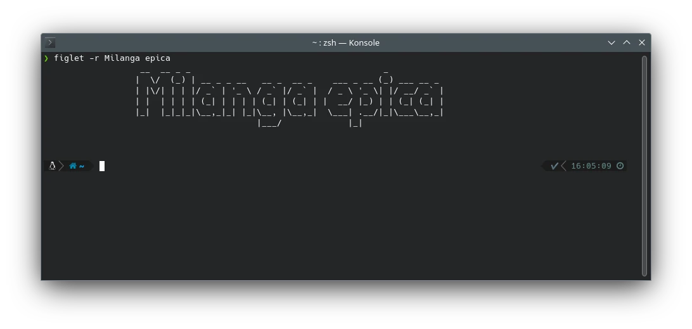Click the left-angle separator before the time
The image size is (692, 329).
coord(563,166)
